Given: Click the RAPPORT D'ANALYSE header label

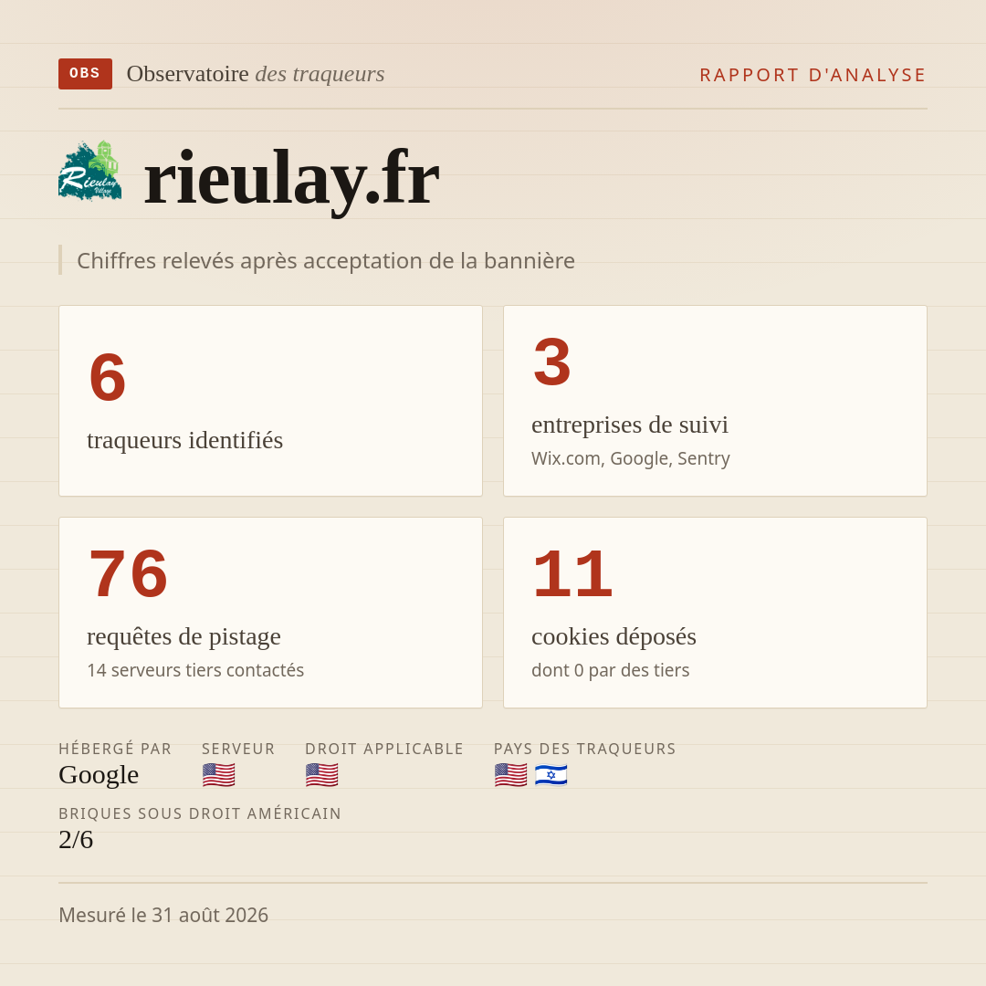Looking at the screenshot, I should [x=813, y=75].
